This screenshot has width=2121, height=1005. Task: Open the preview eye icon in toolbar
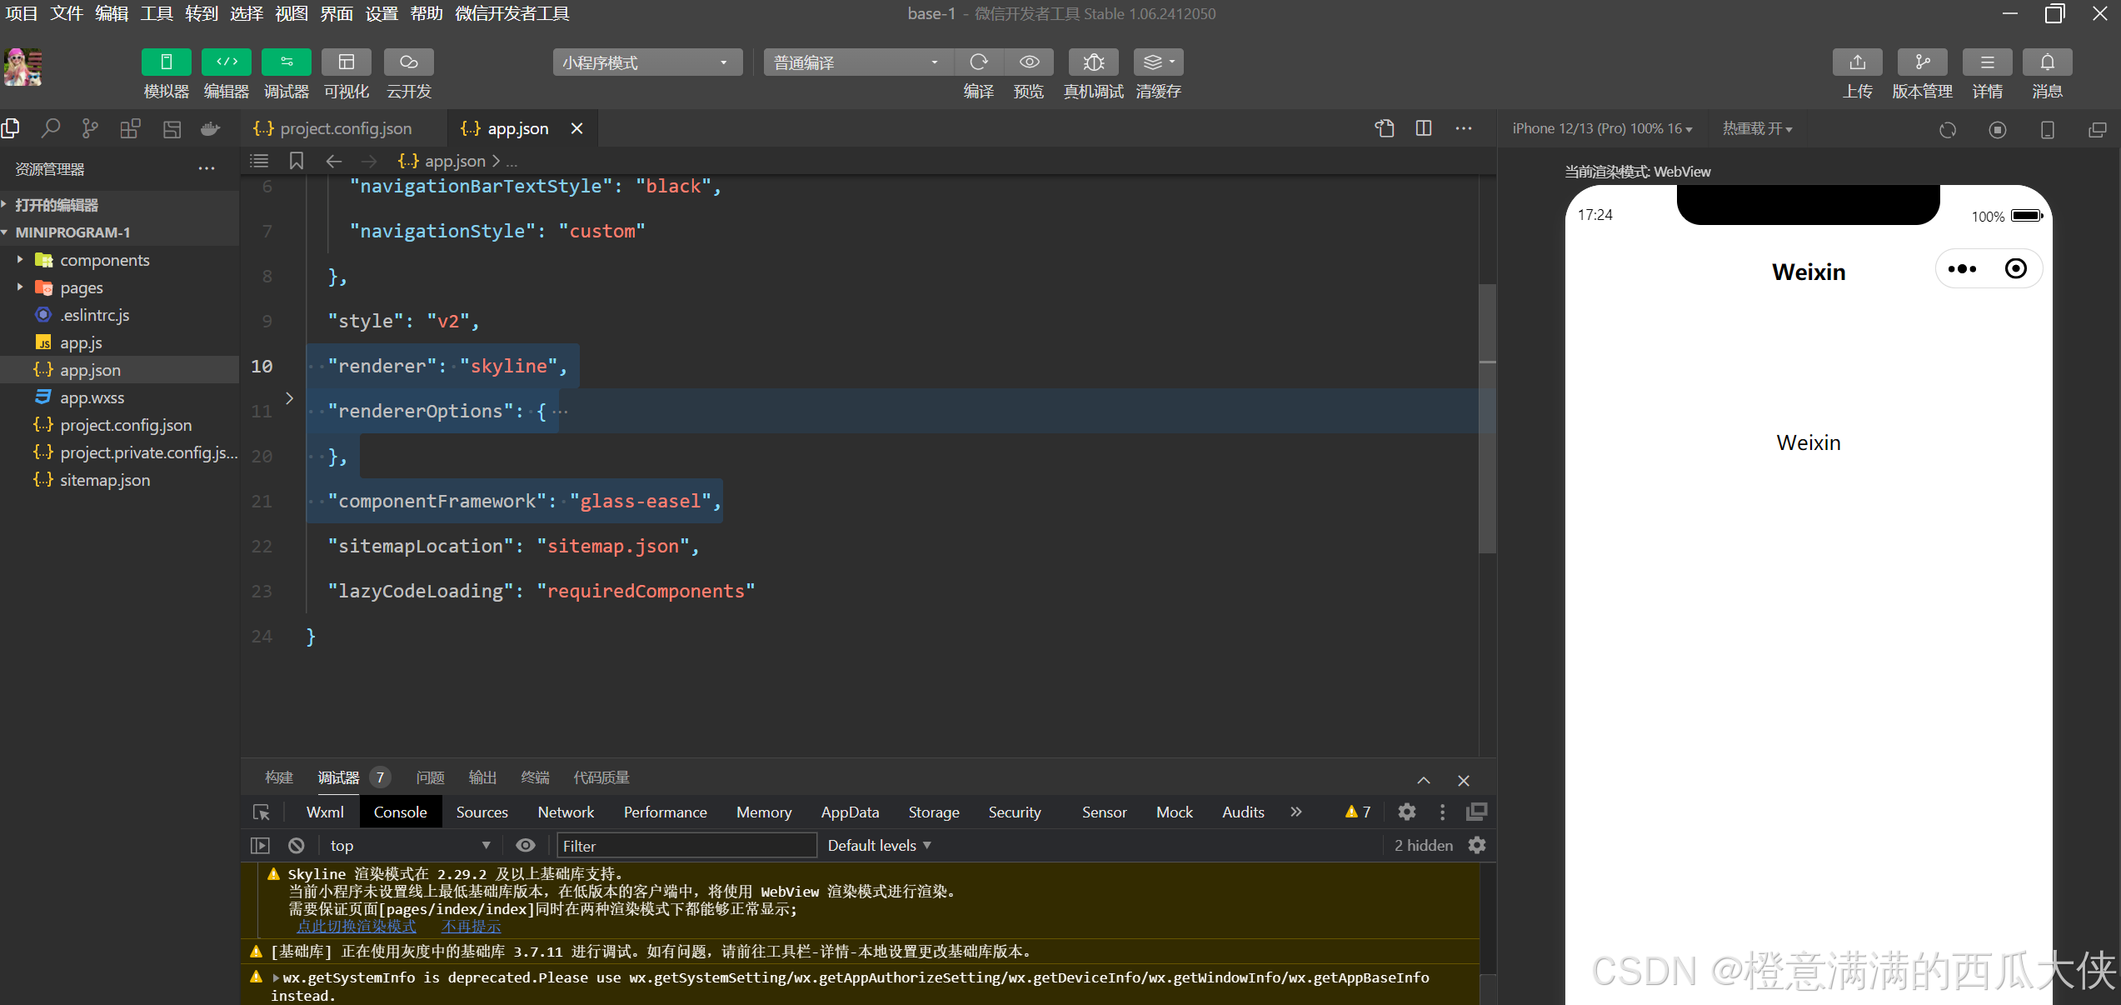(x=1029, y=62)
